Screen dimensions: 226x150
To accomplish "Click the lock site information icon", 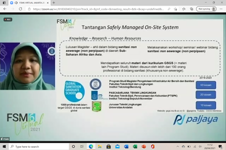I will click(29, 9).
